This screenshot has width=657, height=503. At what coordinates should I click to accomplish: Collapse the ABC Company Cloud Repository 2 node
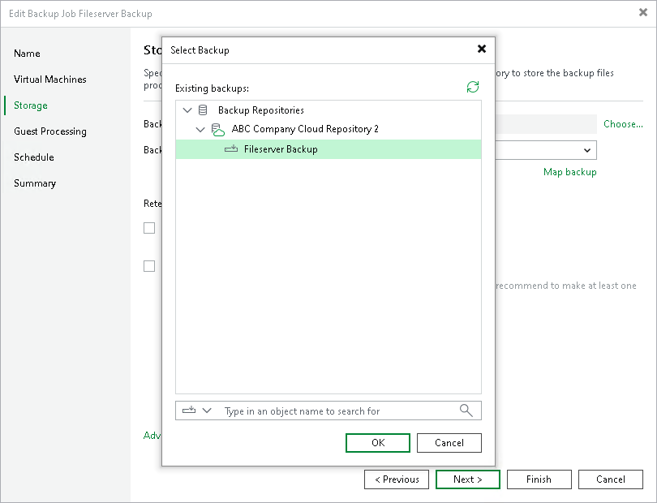(200, 128)
